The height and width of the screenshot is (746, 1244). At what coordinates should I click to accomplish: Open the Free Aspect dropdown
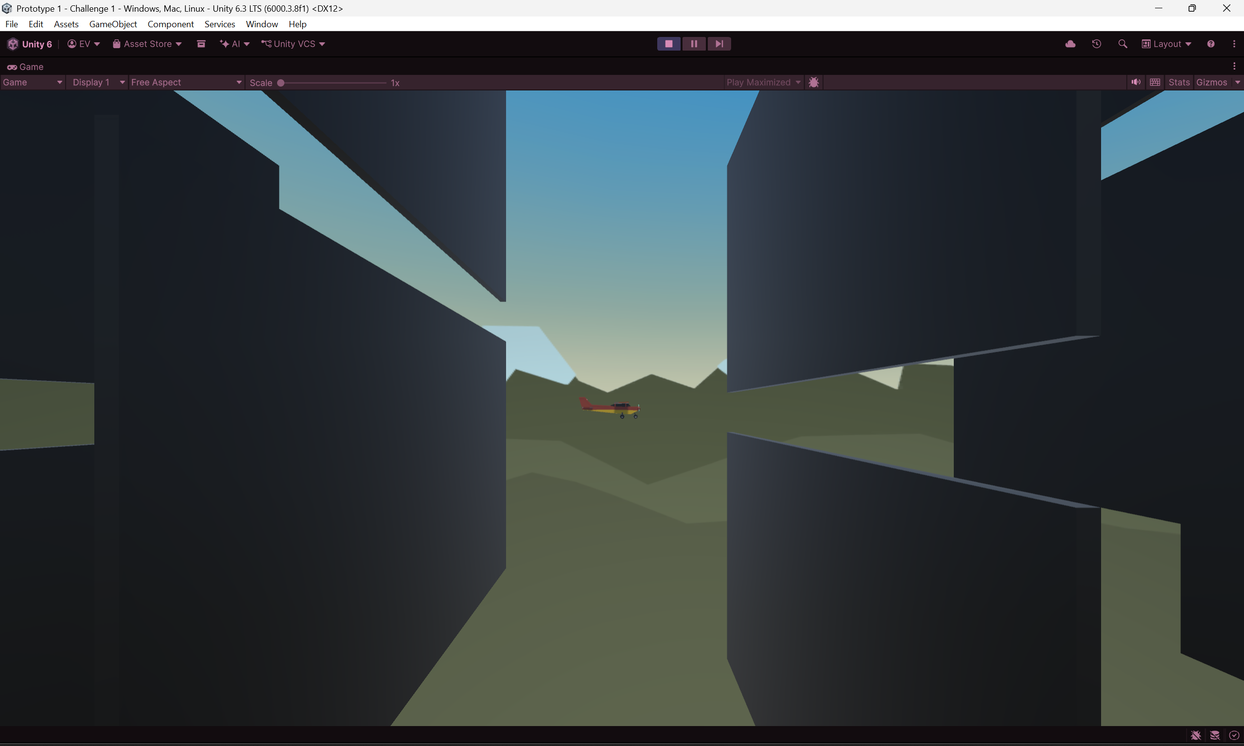tap(186, 83)
